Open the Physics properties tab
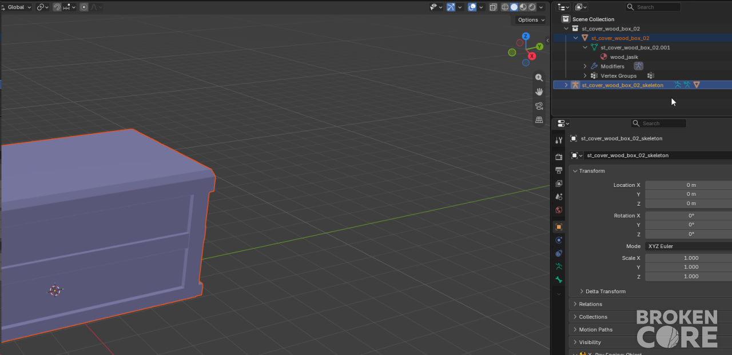 559,240
